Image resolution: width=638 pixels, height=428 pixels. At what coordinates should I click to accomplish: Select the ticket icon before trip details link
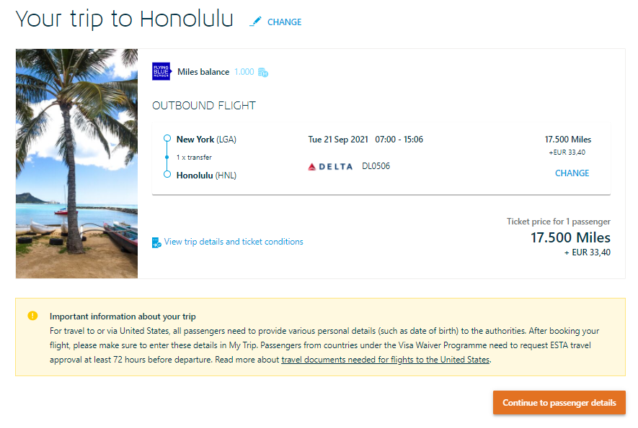tap(156, 242)
